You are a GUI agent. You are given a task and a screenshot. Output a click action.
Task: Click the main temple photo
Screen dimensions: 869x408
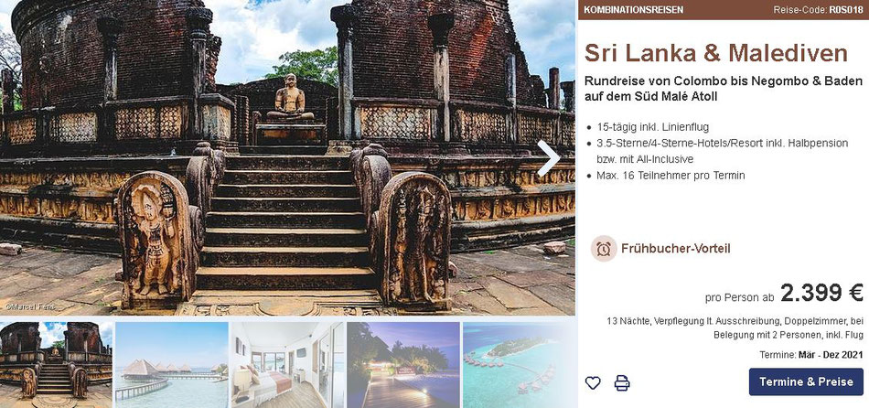pyautogui.click(x=287, y=158)
